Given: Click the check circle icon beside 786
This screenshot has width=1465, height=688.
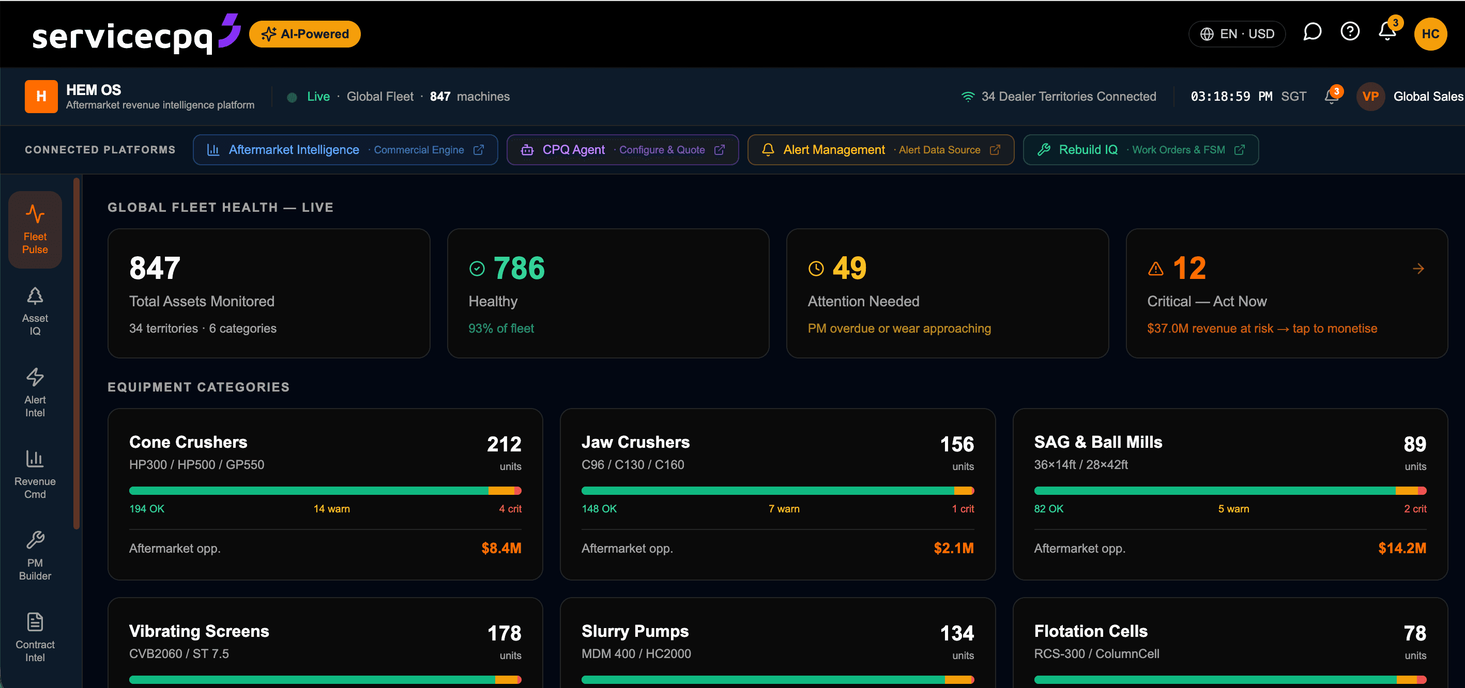Looking at the screenshot, I should pyautogui.click(x=477, y=268).
